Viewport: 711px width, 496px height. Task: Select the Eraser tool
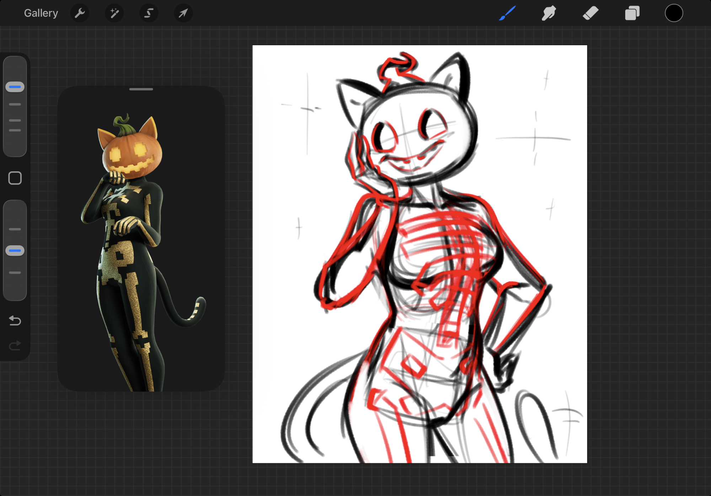[x=590, y=14]
